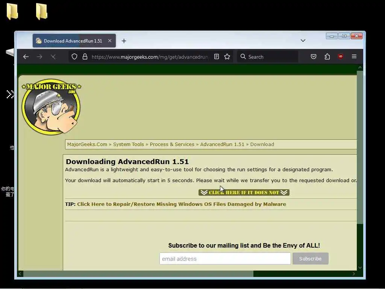Click the vertical scrollbar thumb
Screen dimensions: 385x289
pyautogui.click(x=360, y=148)
